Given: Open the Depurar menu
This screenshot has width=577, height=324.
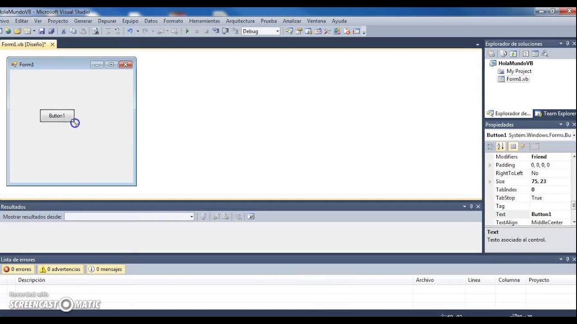Looking at the screenshot, I should point(107,21).
